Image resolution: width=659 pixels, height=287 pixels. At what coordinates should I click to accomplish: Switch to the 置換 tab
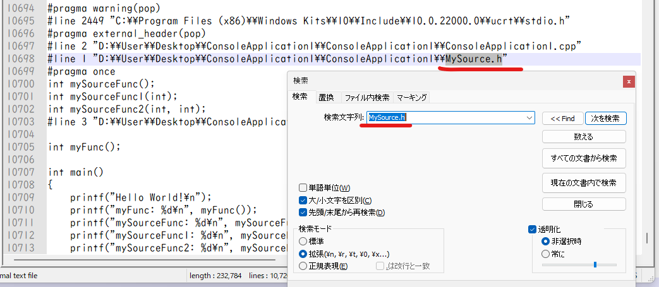pos(325,97)
